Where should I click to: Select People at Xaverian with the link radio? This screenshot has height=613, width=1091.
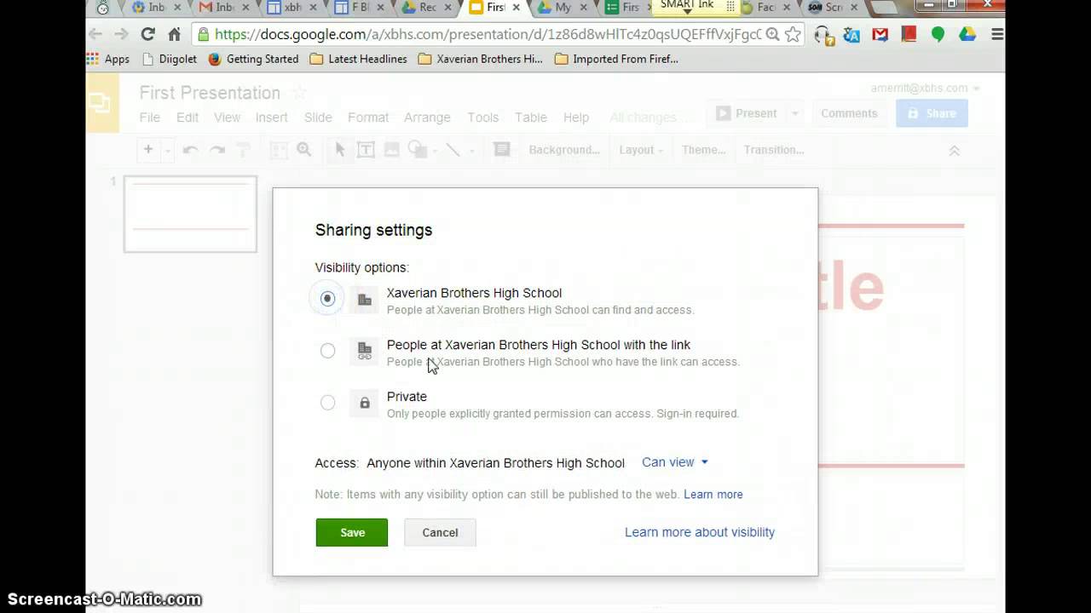pos(327,351)
